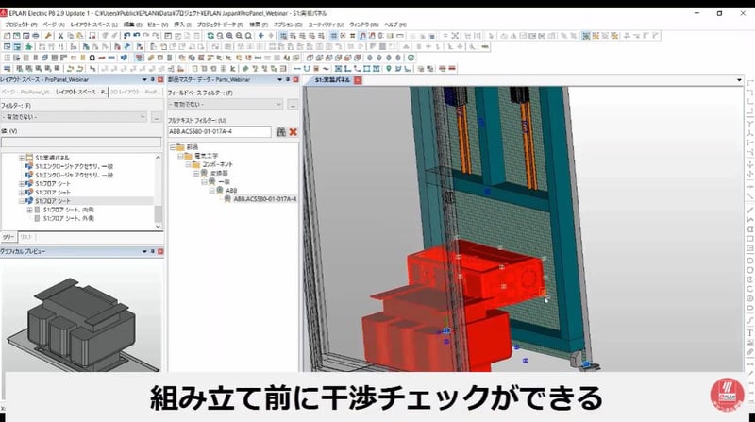Expand the S1:実装パネル tree node

click(x=21, y=158)
